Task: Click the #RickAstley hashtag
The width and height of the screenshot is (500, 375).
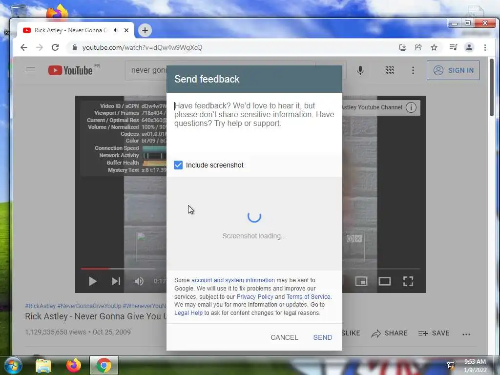Action: (40, 306)
